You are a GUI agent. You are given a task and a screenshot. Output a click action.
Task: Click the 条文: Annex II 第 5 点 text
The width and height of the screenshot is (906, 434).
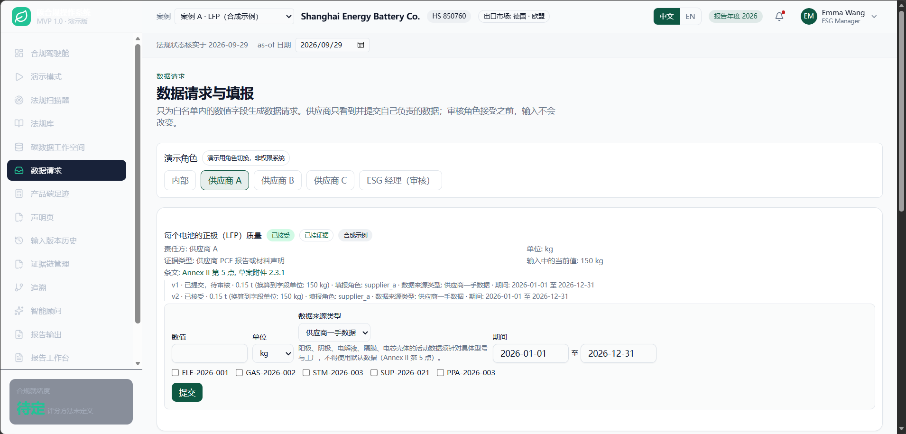[x=224, y=273]
